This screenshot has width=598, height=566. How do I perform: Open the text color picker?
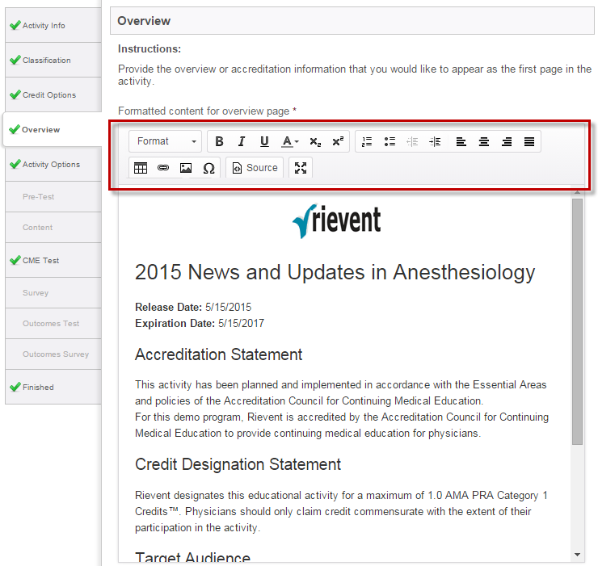290,141
